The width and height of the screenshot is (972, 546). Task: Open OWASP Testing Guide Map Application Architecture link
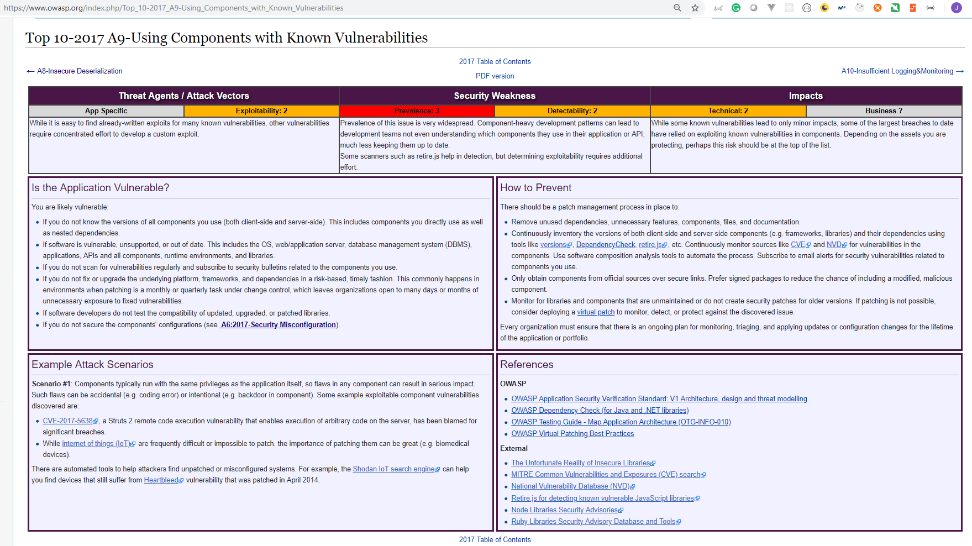621,422
